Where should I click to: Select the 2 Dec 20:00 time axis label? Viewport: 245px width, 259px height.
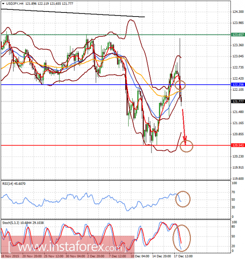(96, 256)
